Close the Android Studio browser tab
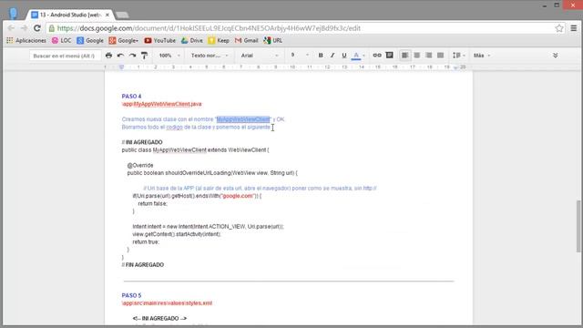The height and width of the screenshot is (328, 583). (107, 15)
